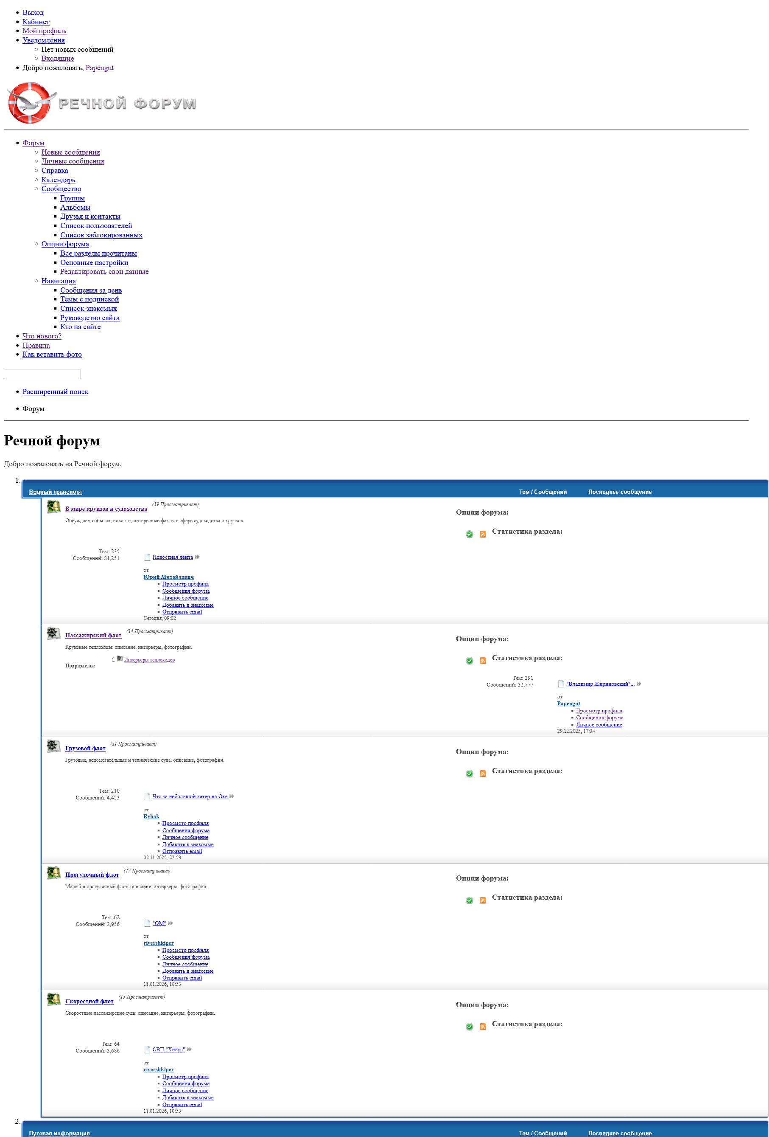Open the Правила menu item
This screenshot has width=769, height=1137.
(x=36, y=346)
